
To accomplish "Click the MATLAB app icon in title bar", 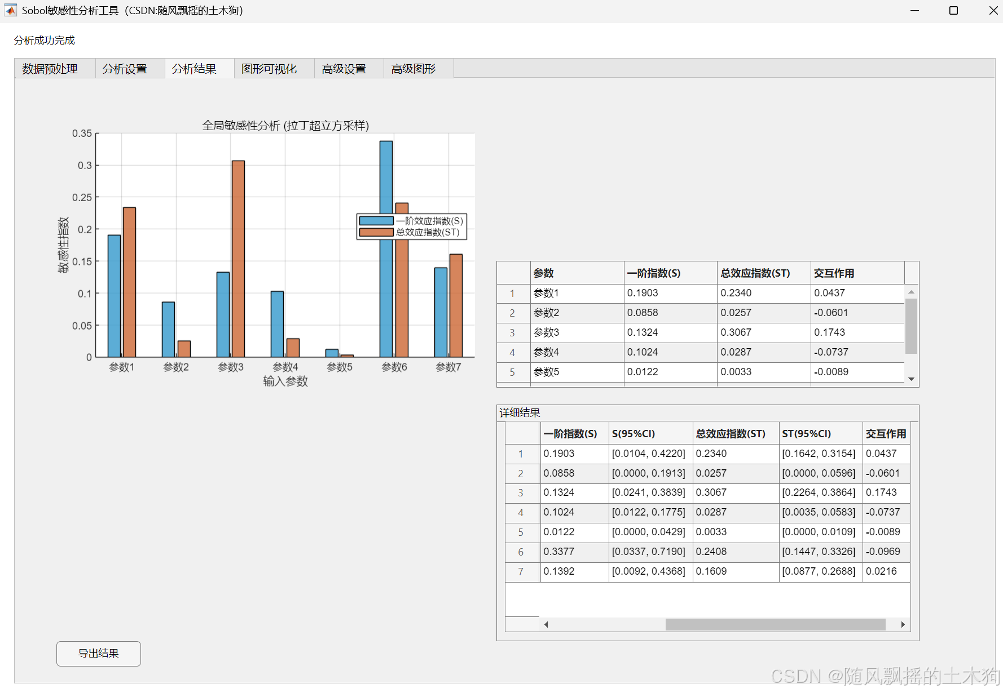I will [10, 10].
